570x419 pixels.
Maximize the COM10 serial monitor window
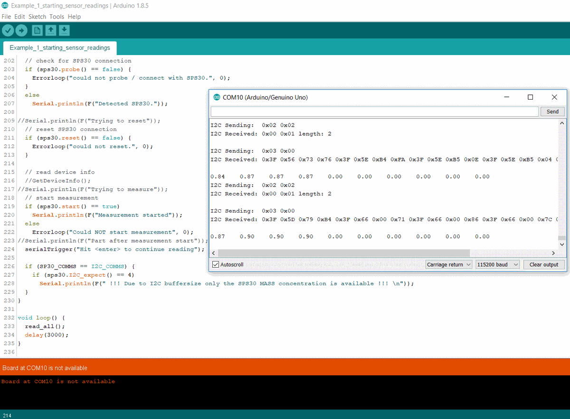(531, 97)
